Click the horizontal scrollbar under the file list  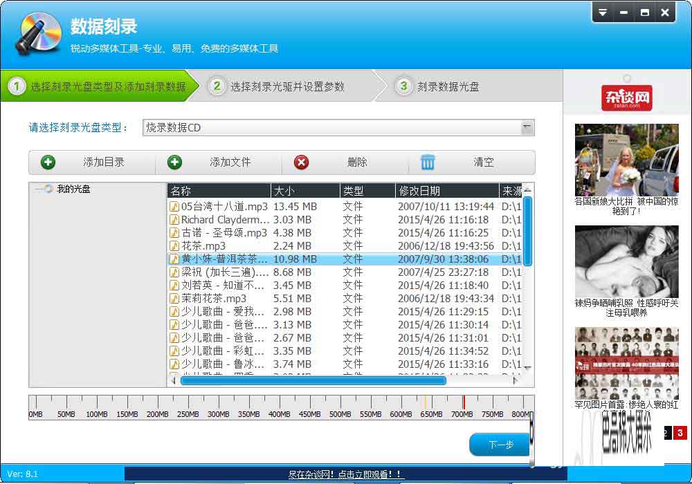coord(311,380)
